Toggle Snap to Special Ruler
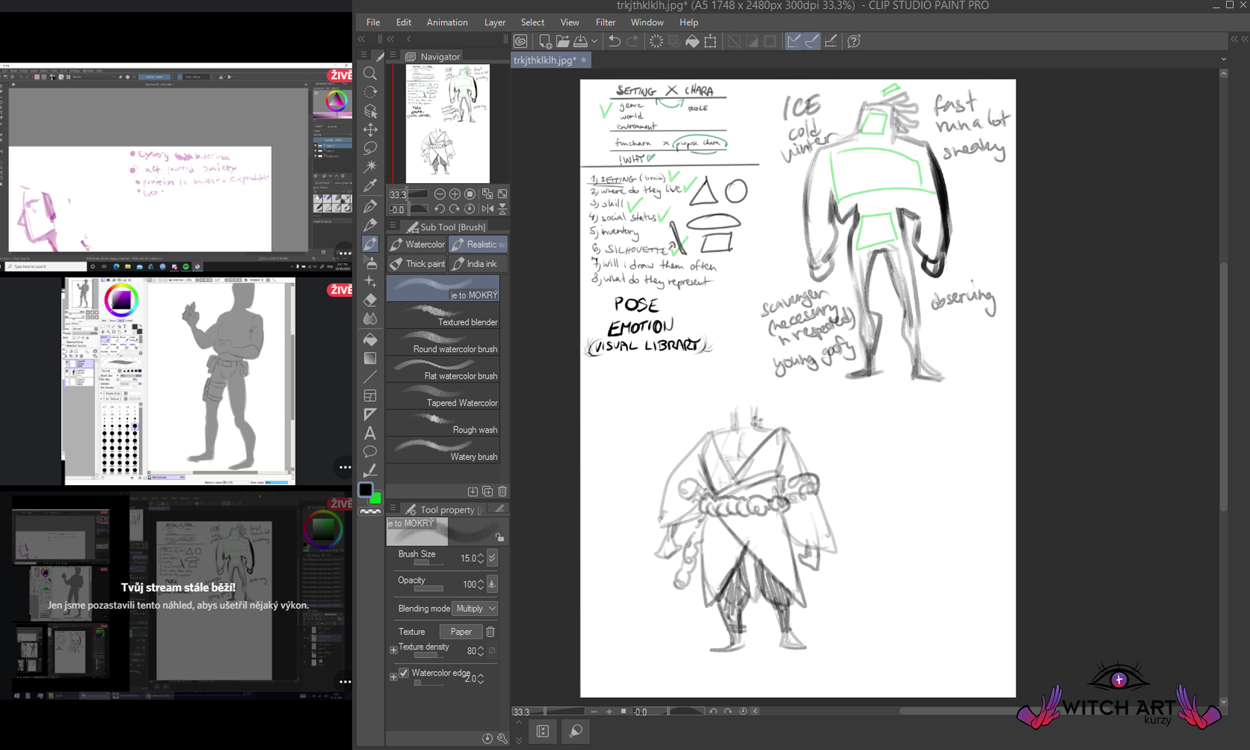Screen dimensions: 1250x750 [x=812, y=42]
